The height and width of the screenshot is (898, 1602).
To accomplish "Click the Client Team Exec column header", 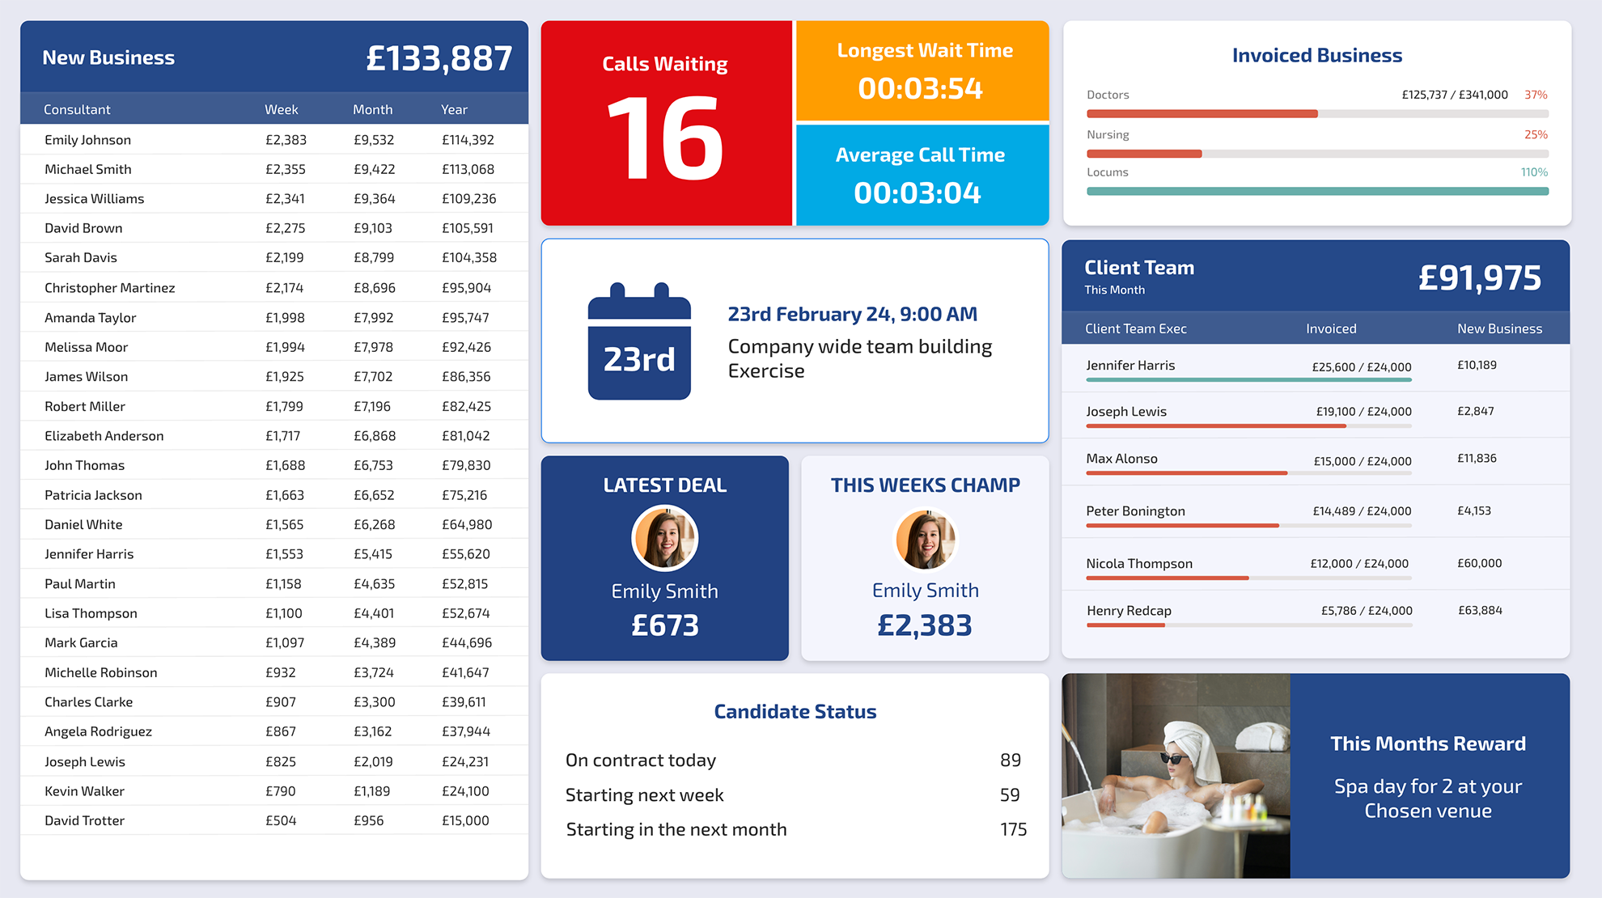I will 1135,328.
